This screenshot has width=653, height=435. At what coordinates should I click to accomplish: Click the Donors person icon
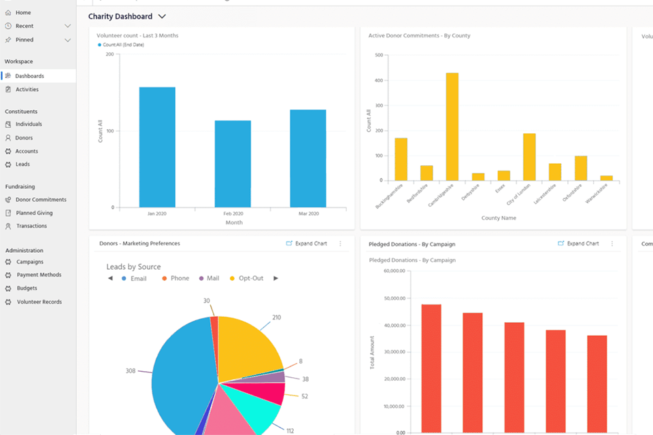[x=8, y=138]
